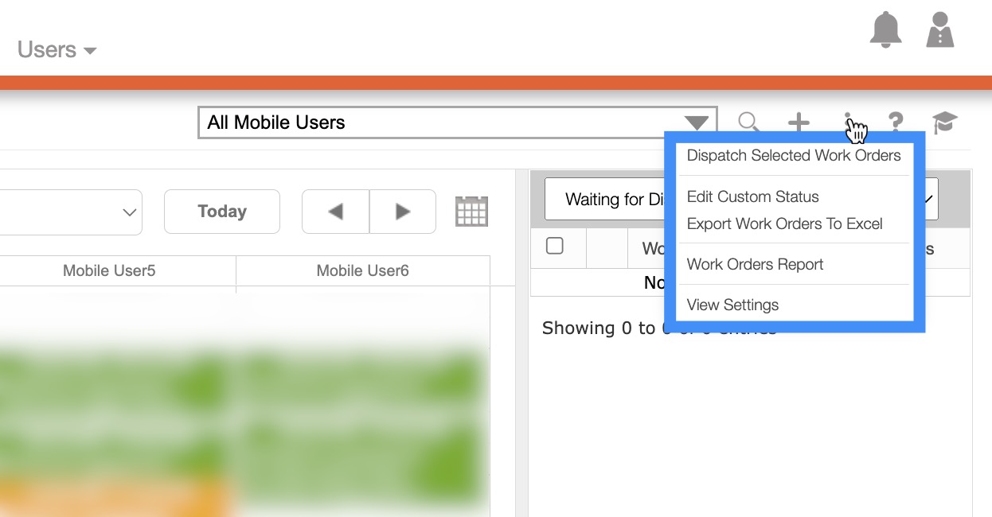Go to previous date with left arrow
This screenshot has width=992, height=517.
click(x=335, y=212)
